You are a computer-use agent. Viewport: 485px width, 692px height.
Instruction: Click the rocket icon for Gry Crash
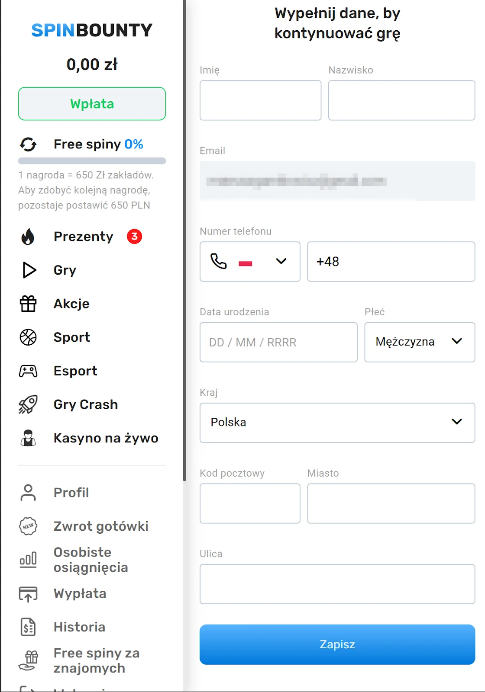click(28, 405)
